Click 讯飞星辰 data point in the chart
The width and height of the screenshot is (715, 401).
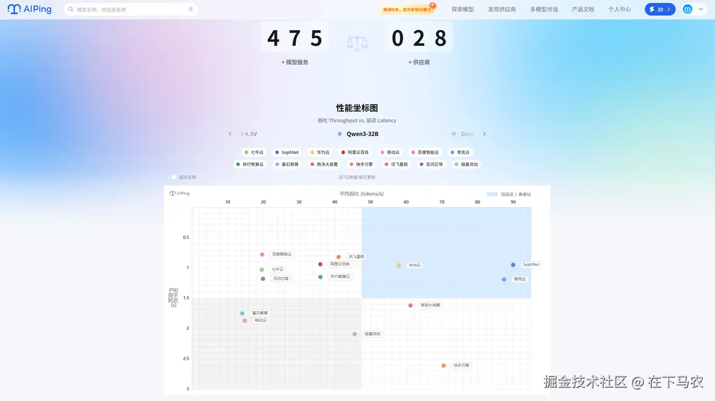338,257
